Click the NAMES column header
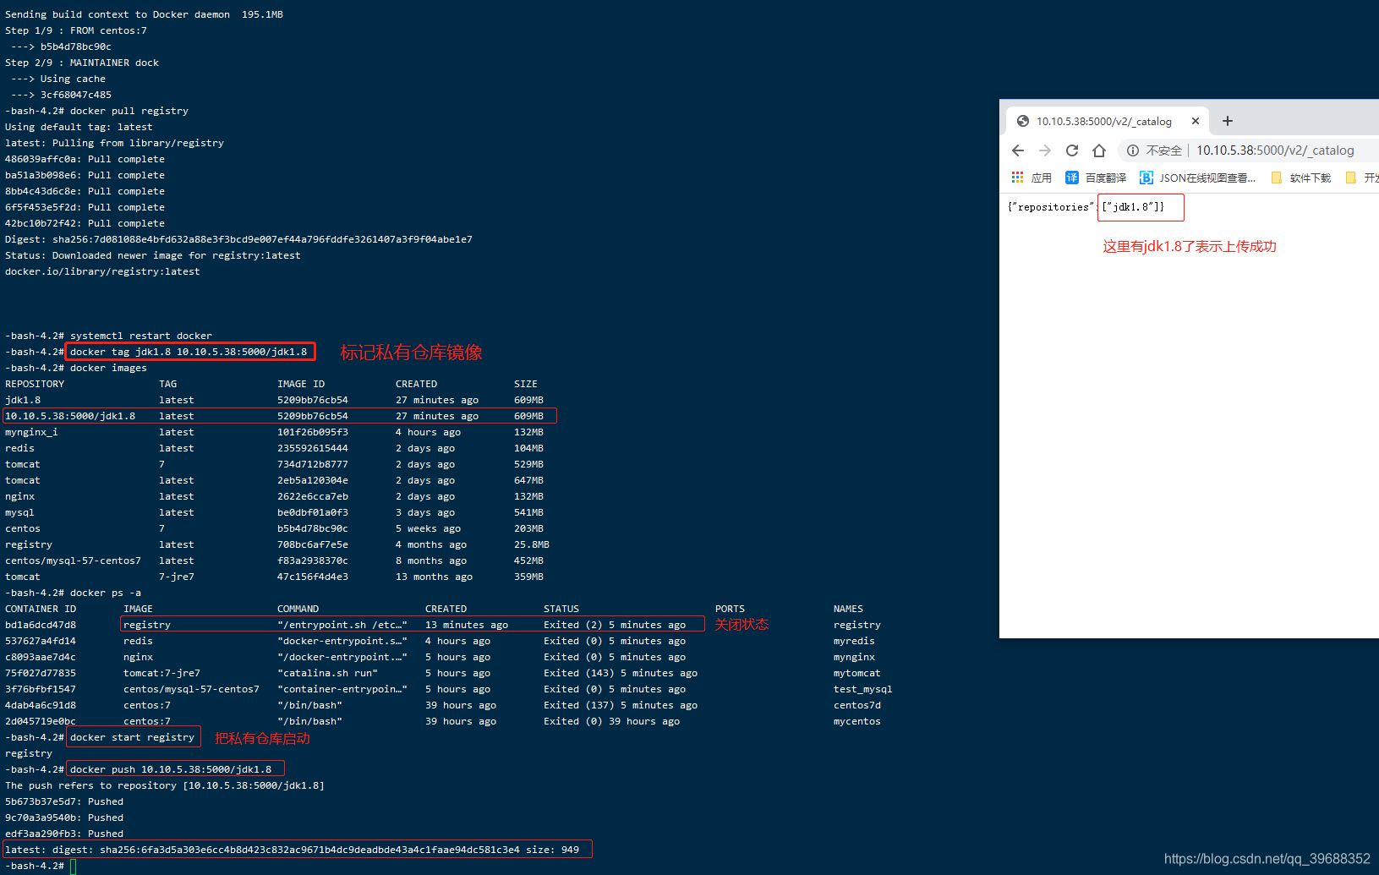Viewport: 1379px width, 875px height. (x=848, y=609)
